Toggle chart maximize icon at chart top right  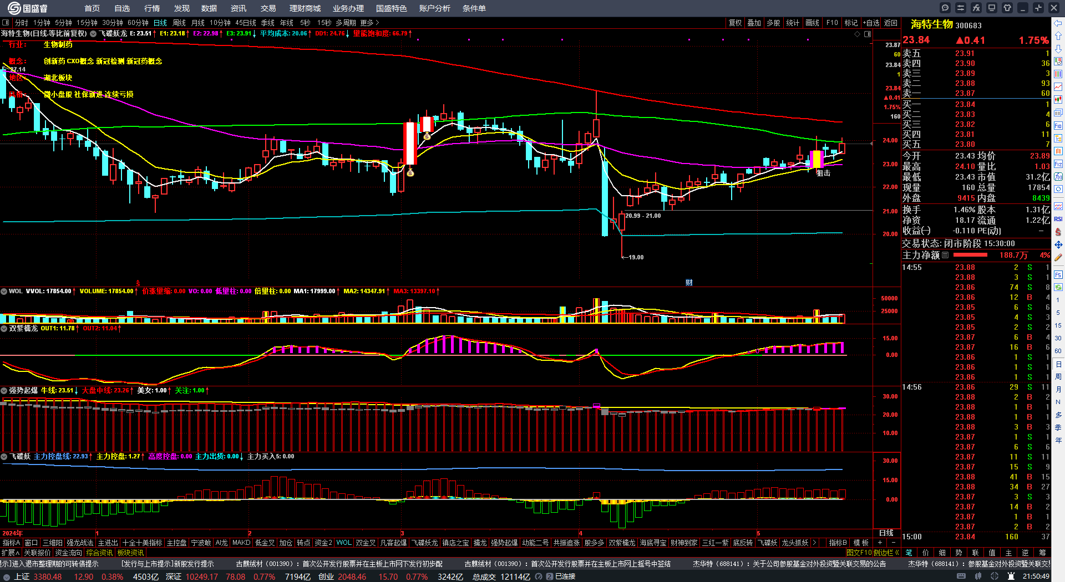point(868,34)
